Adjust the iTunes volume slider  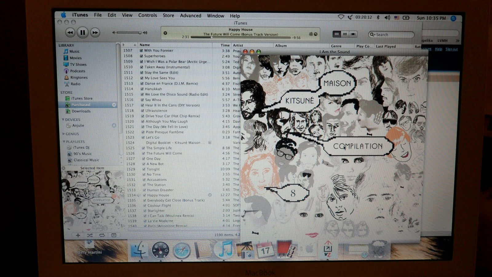pyautogui.click(x=129, y=33)
